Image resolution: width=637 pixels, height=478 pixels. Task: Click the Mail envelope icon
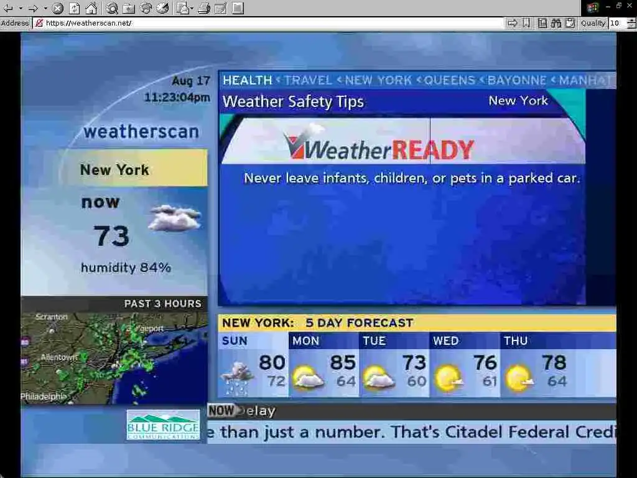click(x=182, y=7)
